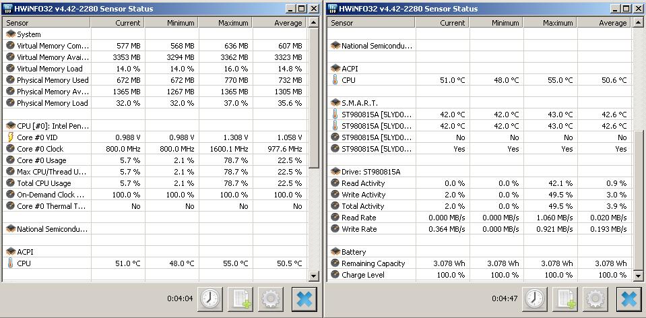Viewport: 646px width, 318px height.
Task: Click the Remaining Capacity gauge icon
Action: [335, 263]
